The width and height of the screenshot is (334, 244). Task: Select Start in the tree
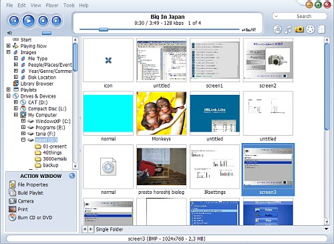pyautogui.click(x=26, y=39)
